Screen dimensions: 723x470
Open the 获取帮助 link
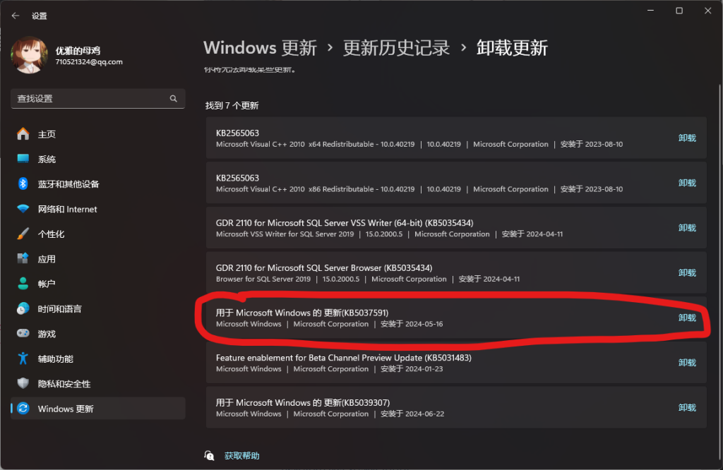[x=241, y=456]
